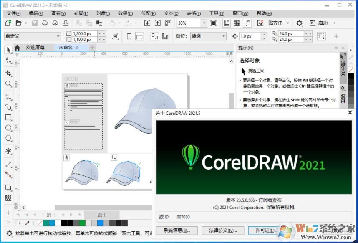The image size is (358, 243).
Task: Open the 位图 menu
Action: [x=148, y=13]
